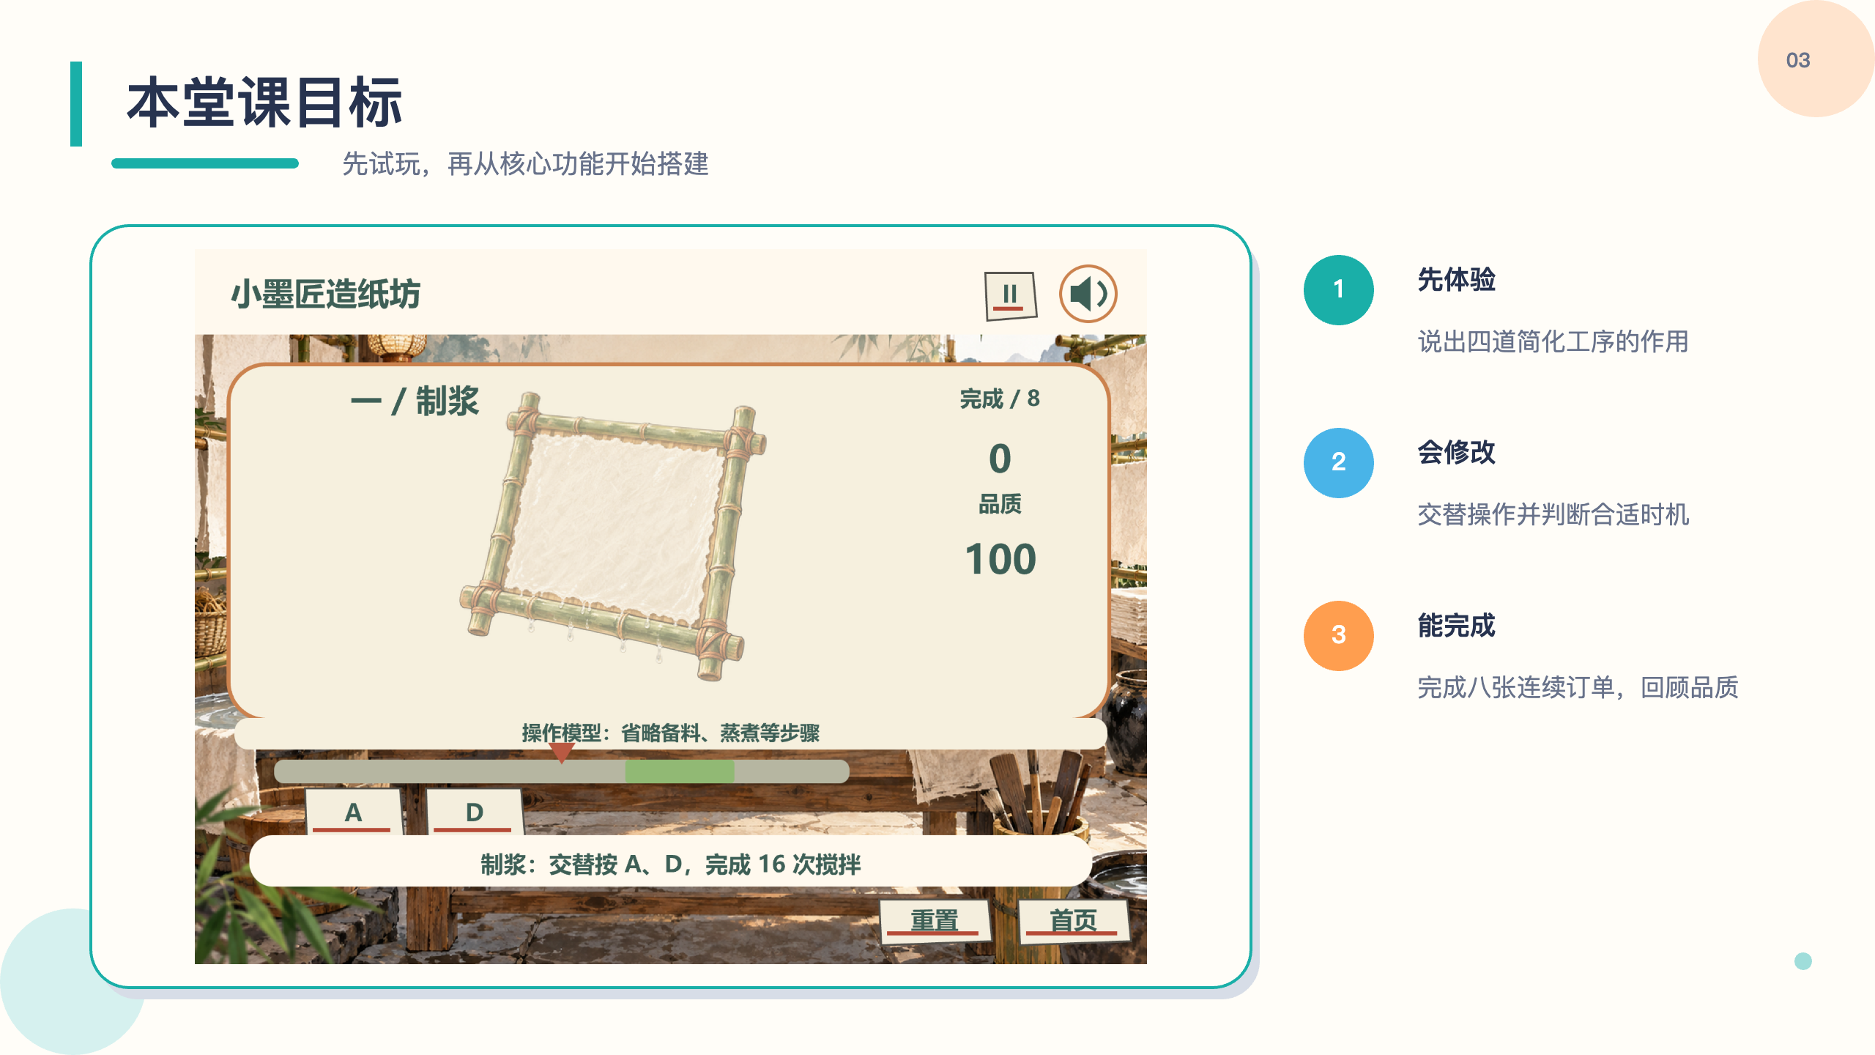Click the slide title 本堂课目标

click(x=264, y=103)
